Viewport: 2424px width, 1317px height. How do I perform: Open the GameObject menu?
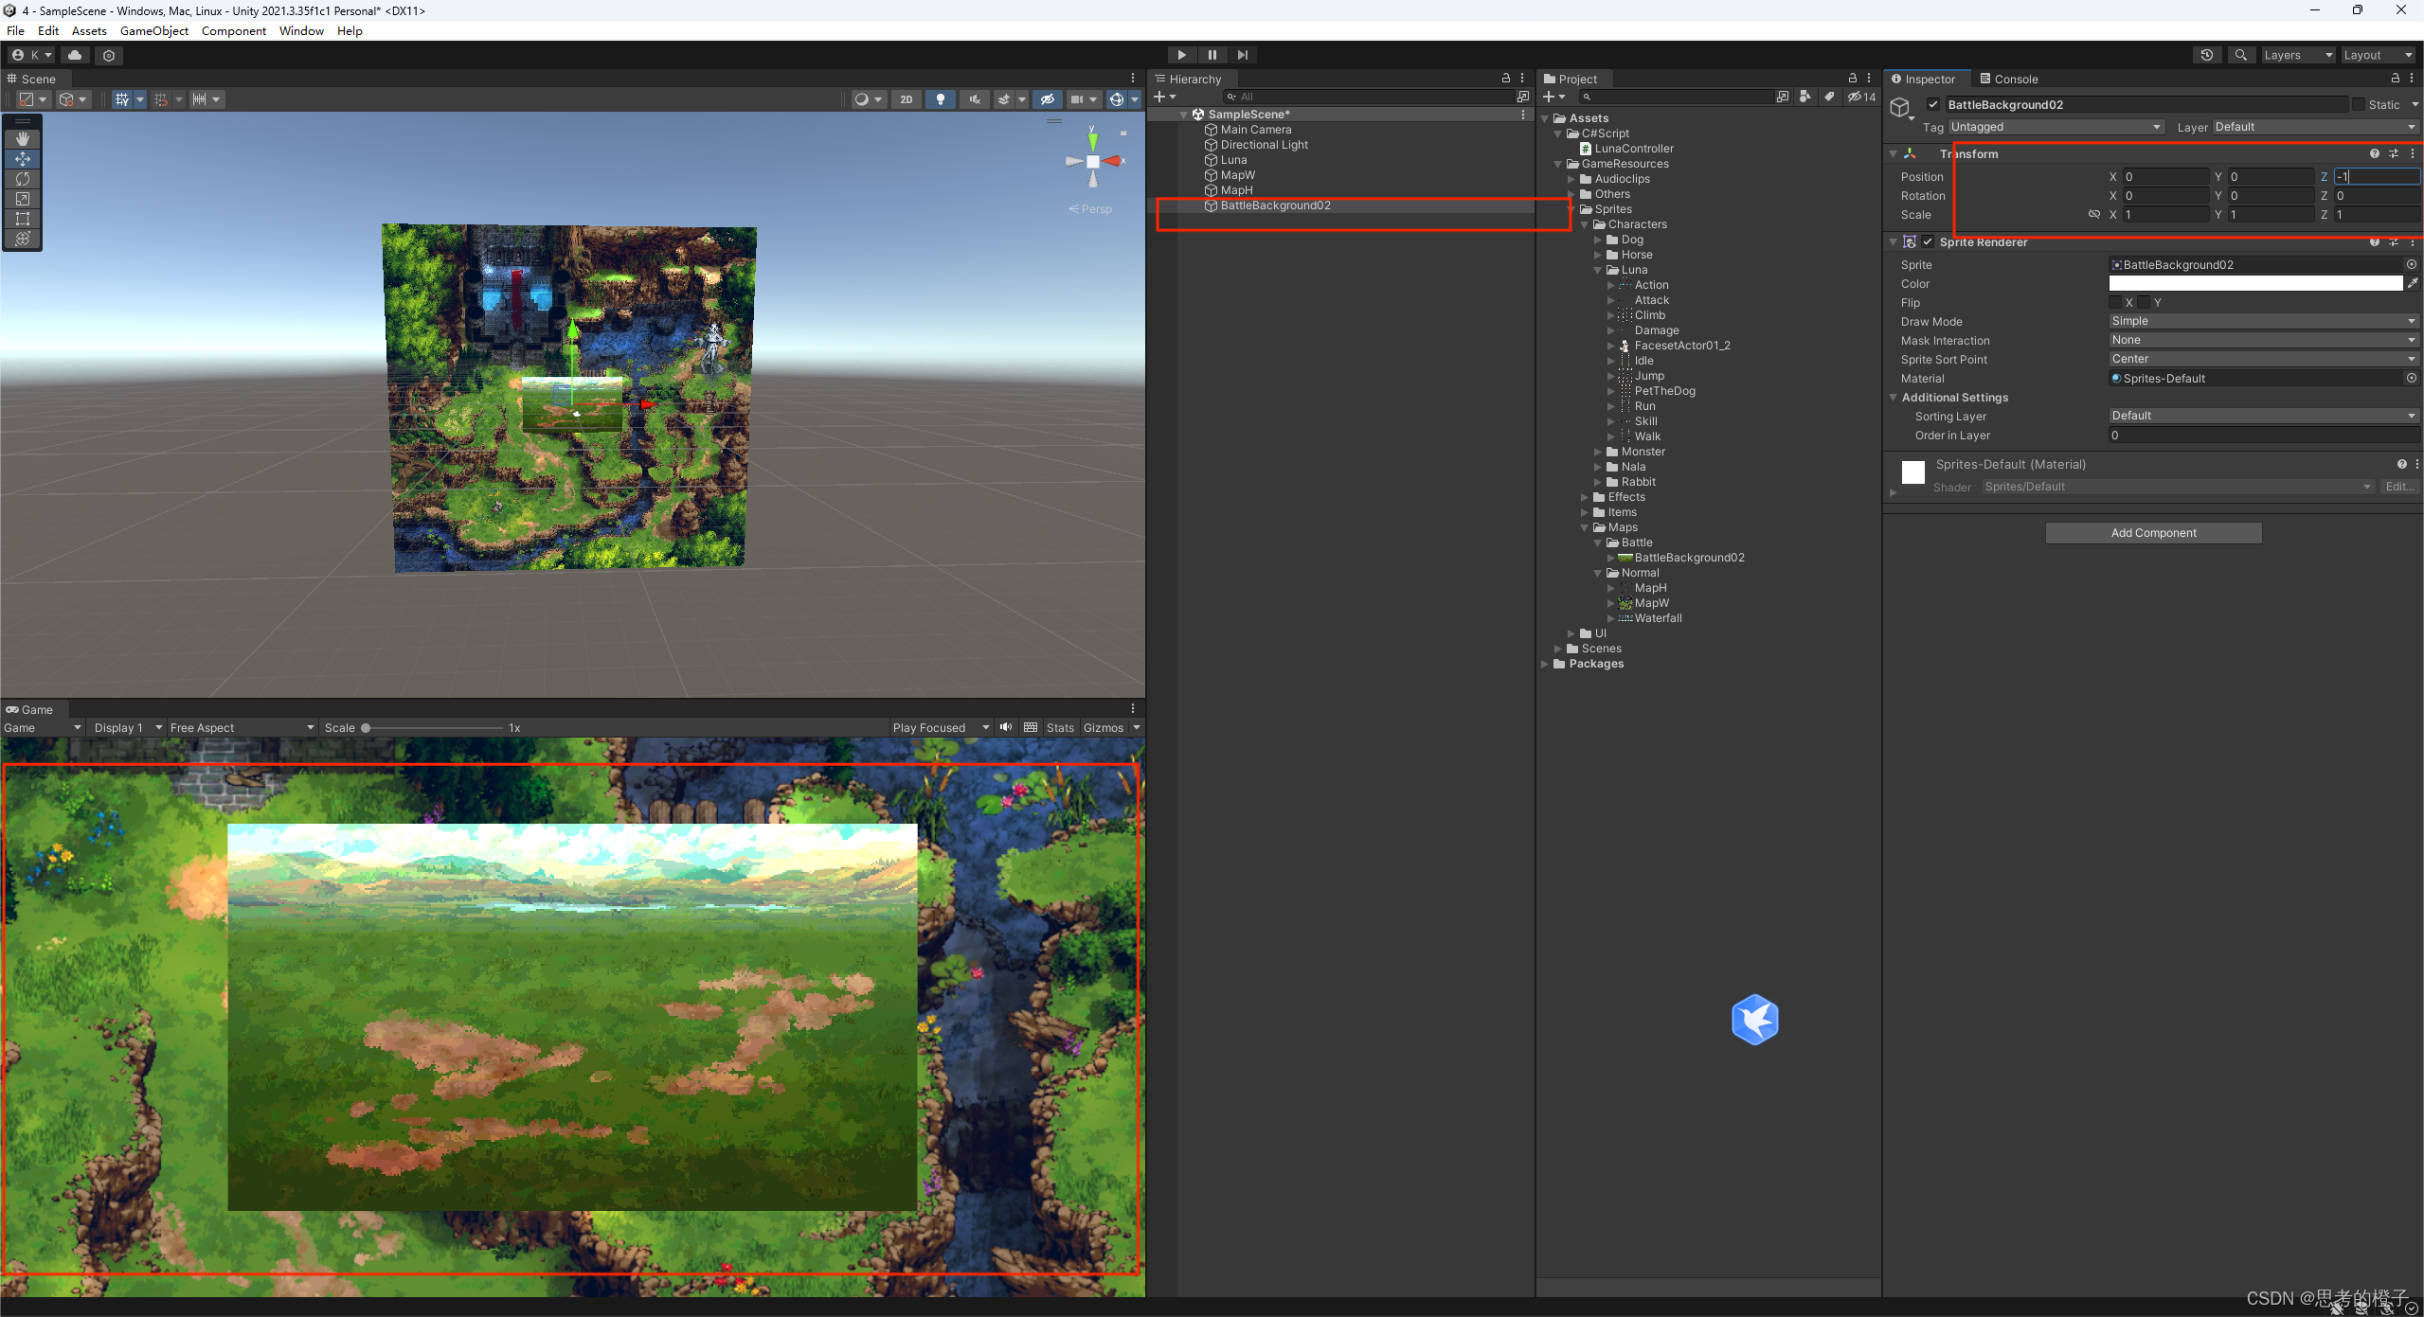153,31
